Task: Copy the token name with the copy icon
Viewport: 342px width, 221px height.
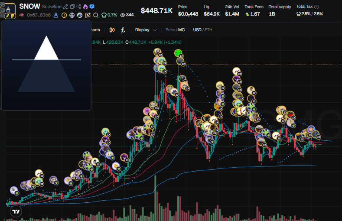Action: pos(72,6)
